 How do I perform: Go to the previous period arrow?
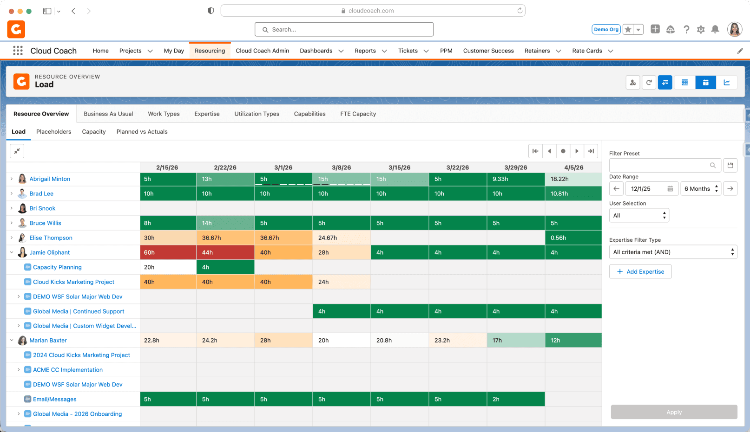tap(549, 151)
